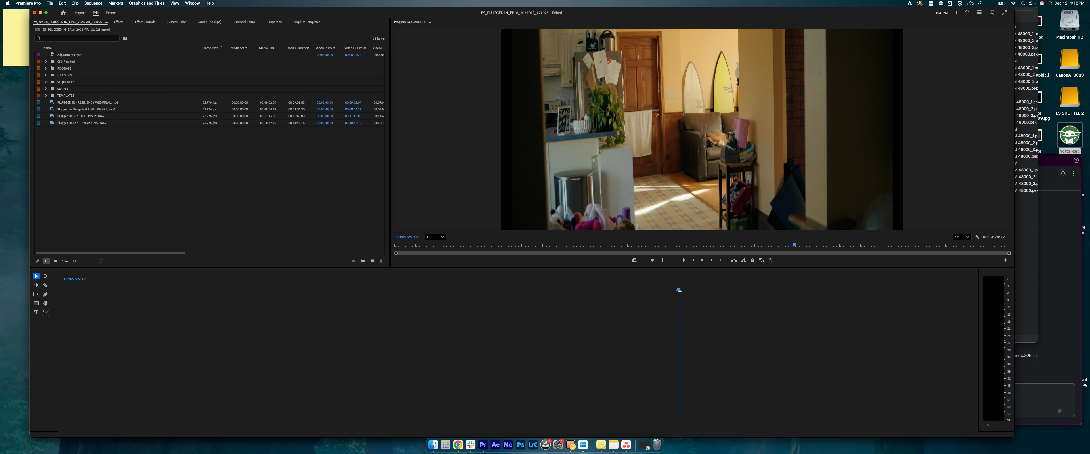Switch Project panel to List View

[x=47, y=261]
